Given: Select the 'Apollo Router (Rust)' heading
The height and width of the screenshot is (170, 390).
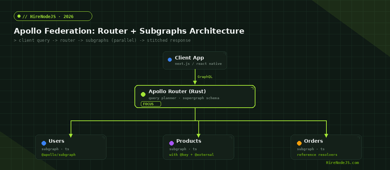Looking at the screenshot, I should click(x=177, y=91).
